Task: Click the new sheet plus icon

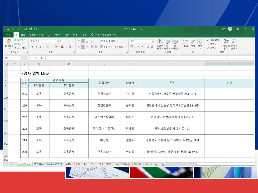Action: pos(156,164)
